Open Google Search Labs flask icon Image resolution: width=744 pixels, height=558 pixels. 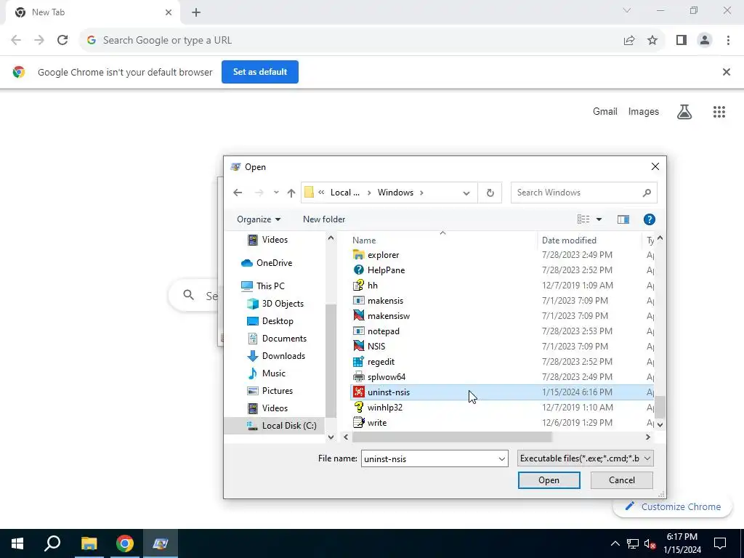point(684,111)
